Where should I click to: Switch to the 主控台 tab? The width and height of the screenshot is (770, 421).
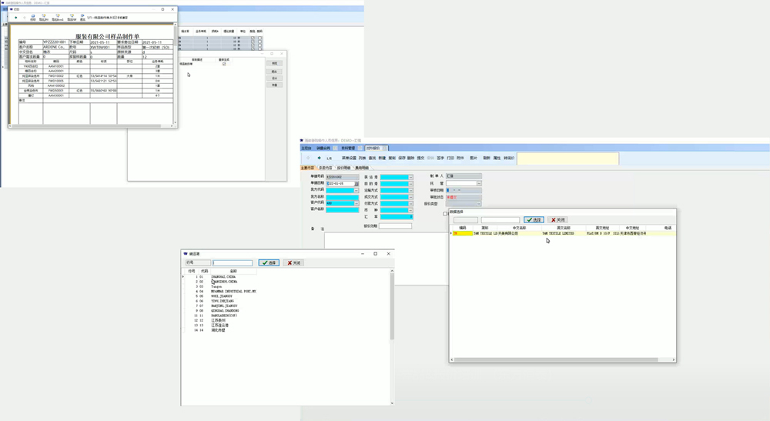(x=306, y=149)
